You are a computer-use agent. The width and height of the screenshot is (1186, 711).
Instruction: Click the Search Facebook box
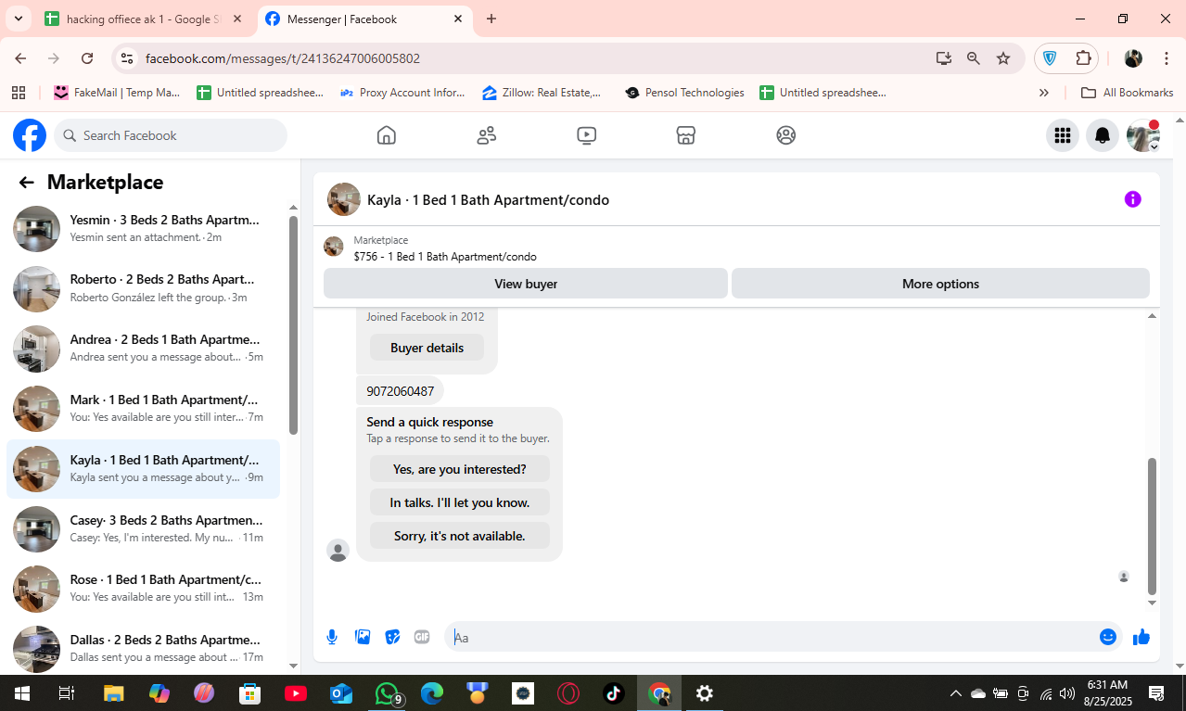tap(171, 135)
